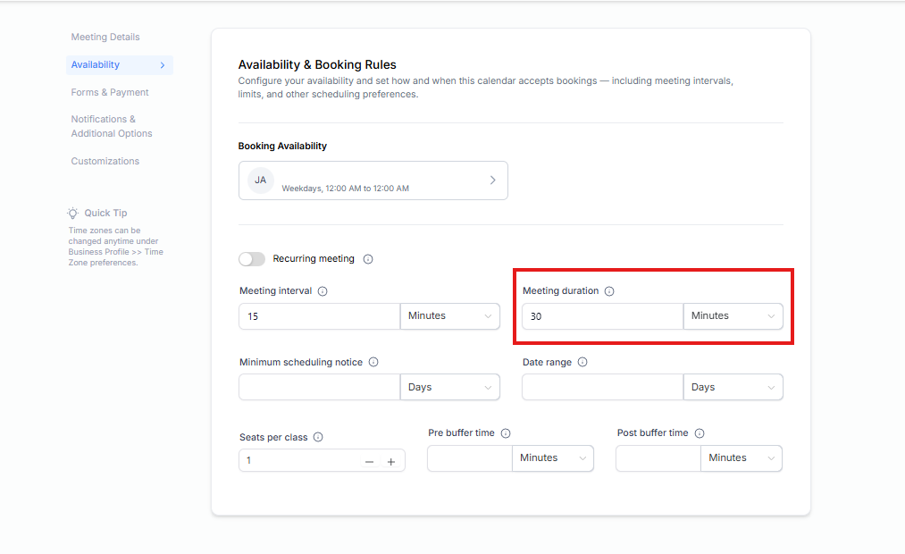Open the Pre buffer time Minutes dropdown
The image size is (905, 554).
[x=553, y=458]
